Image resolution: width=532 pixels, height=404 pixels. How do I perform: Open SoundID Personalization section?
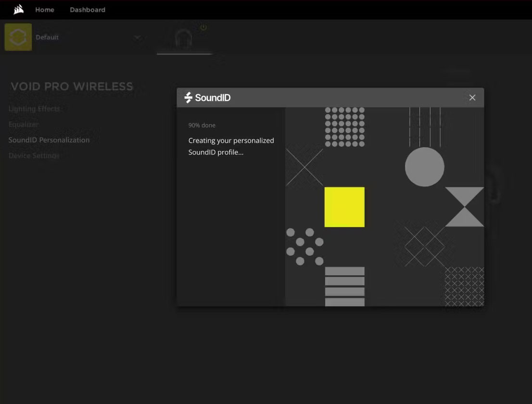[x=49, y=140]
